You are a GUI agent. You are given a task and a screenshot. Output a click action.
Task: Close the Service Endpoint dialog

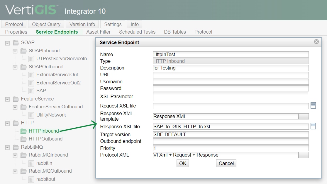click(316, 42)
